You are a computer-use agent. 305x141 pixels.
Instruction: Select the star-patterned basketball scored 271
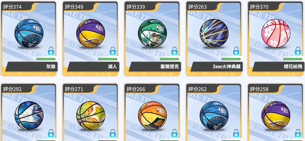[91, 116]
